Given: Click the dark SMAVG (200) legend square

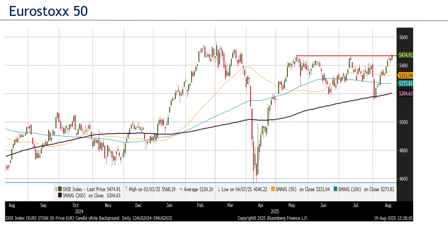Looking at the screenshot, I should 60,196.
